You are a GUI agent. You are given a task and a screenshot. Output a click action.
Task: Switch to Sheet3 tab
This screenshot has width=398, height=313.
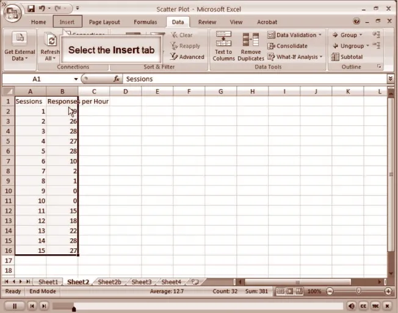point(142,282)
